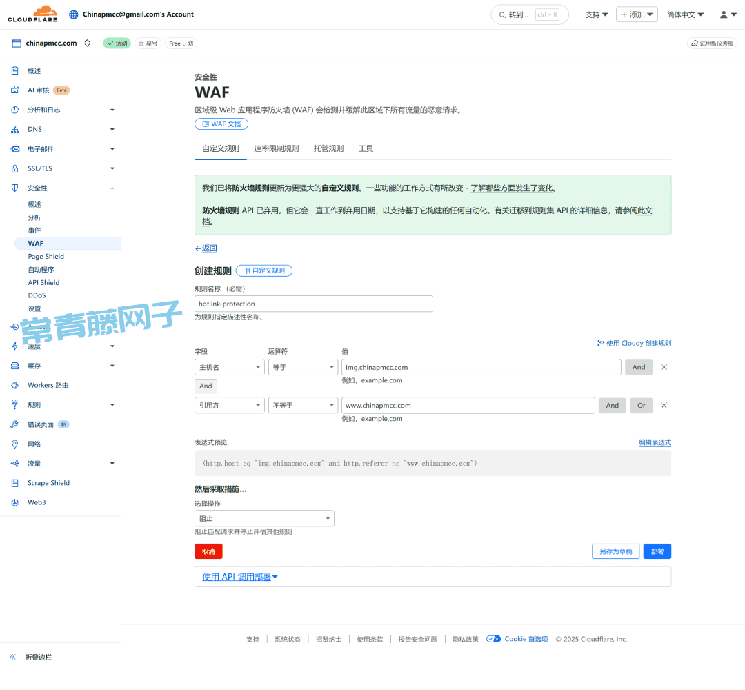745x690 pixels.
Task: Click the 转到 search box
Action: (x=529, y=14)
